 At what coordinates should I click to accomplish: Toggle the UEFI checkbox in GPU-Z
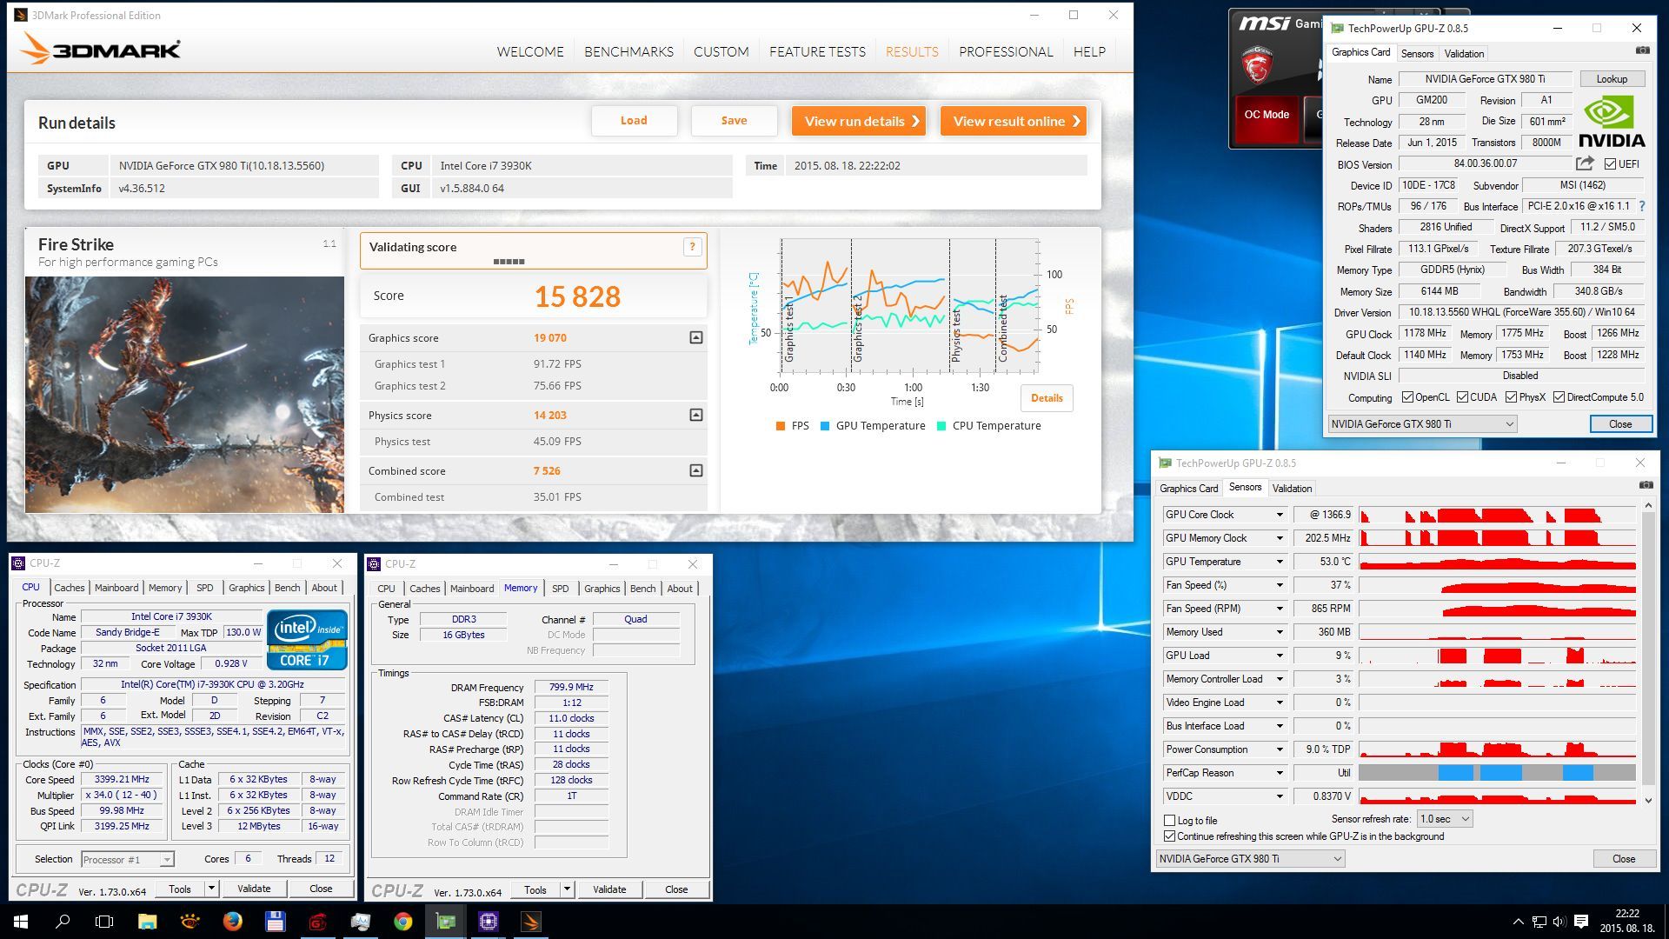(x=1610, y=163)
